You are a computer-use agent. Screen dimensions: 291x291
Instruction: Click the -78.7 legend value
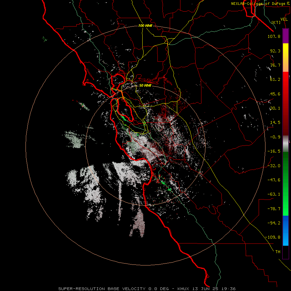pos(274,209)
